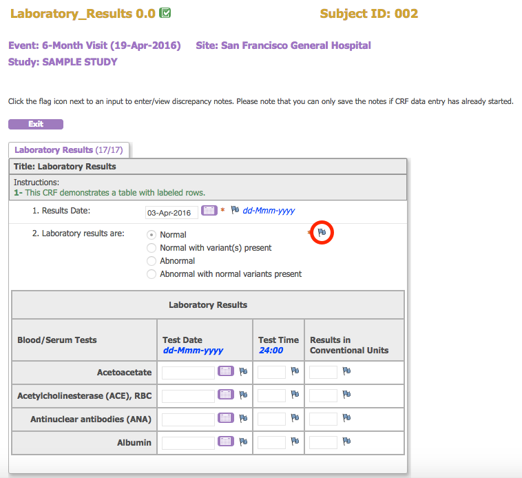This screenshot has width=522, height=478.
Task: Click the flag icon next to Results Date
Action: pyautogui.click(x=235, y=210)
